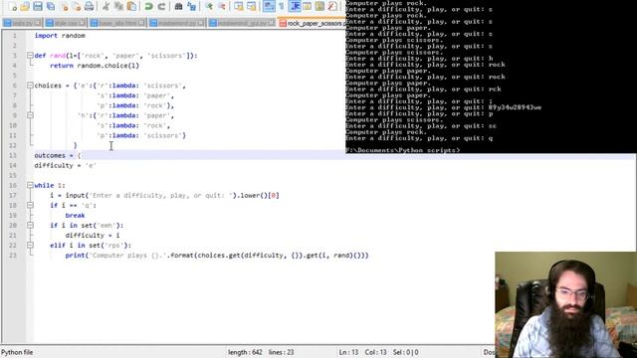Click the 'break' keyword on line 19
This screenshot has height=358, width=637.
[x=76, y=215]
